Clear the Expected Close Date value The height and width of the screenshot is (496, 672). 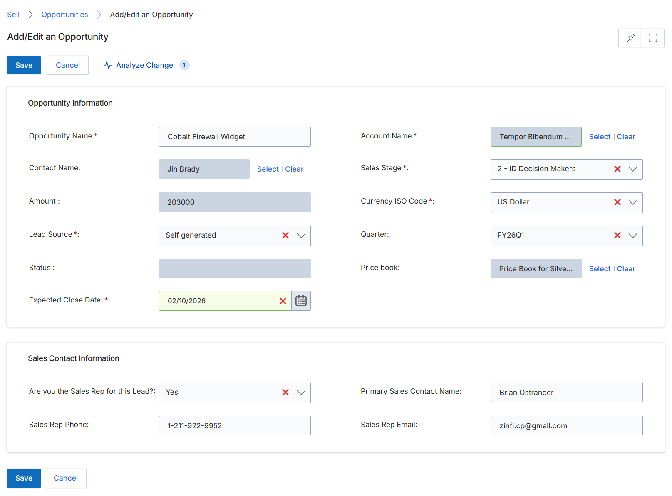[283, 301]
